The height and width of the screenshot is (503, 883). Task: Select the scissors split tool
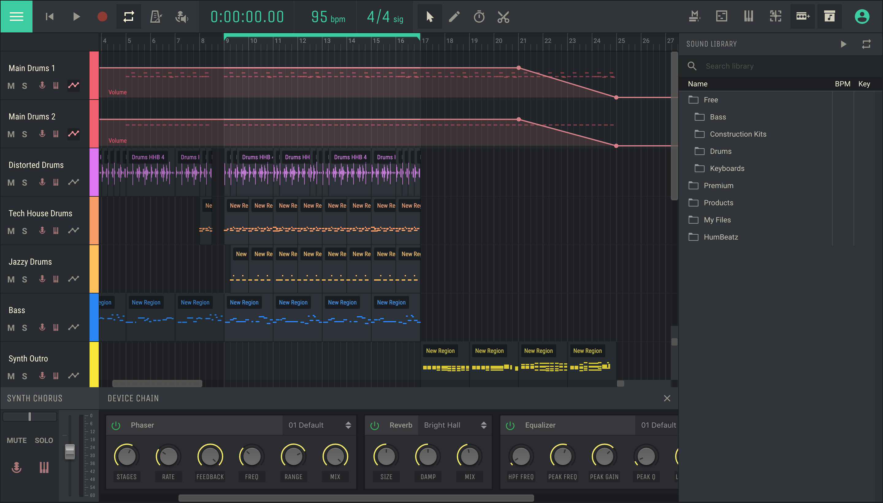point(503,17)
